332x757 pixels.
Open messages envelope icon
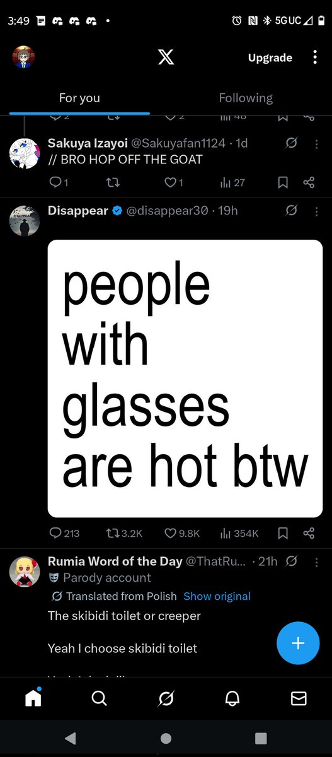point(299,698)
